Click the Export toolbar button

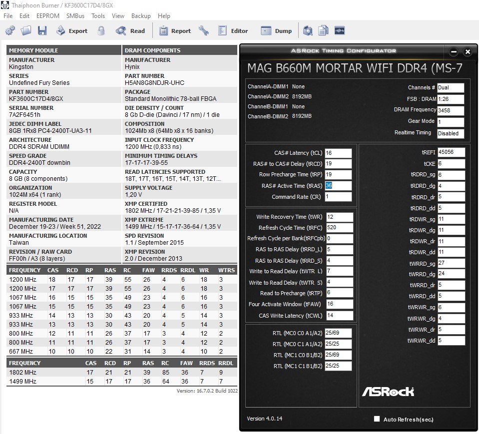click(72, 30)
